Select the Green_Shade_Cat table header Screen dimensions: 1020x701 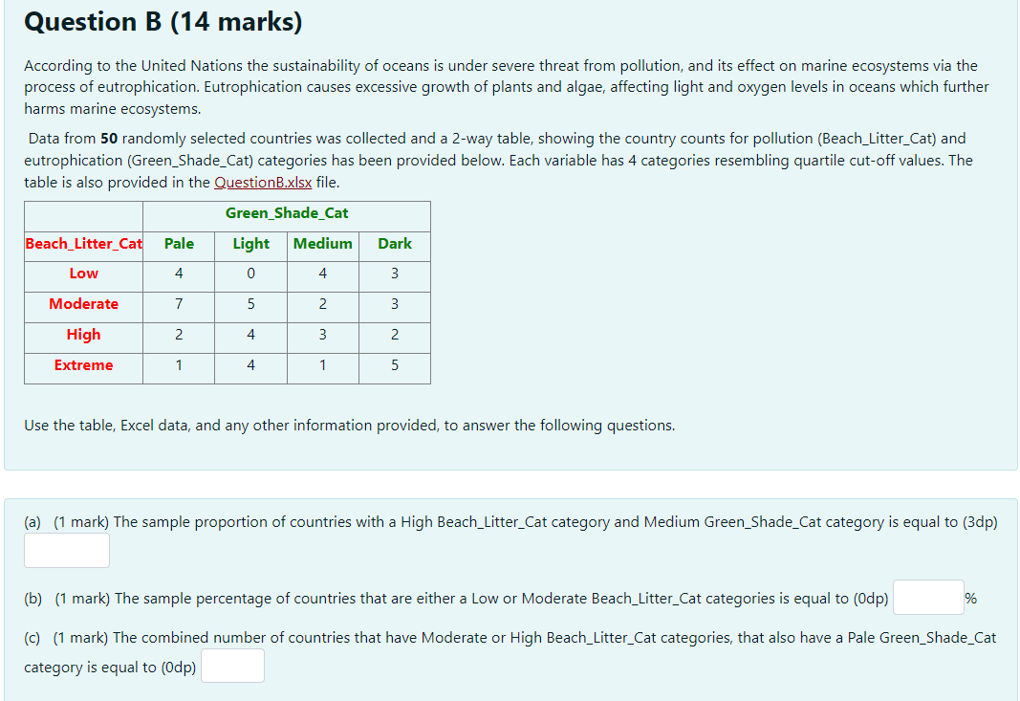(287, 213)
